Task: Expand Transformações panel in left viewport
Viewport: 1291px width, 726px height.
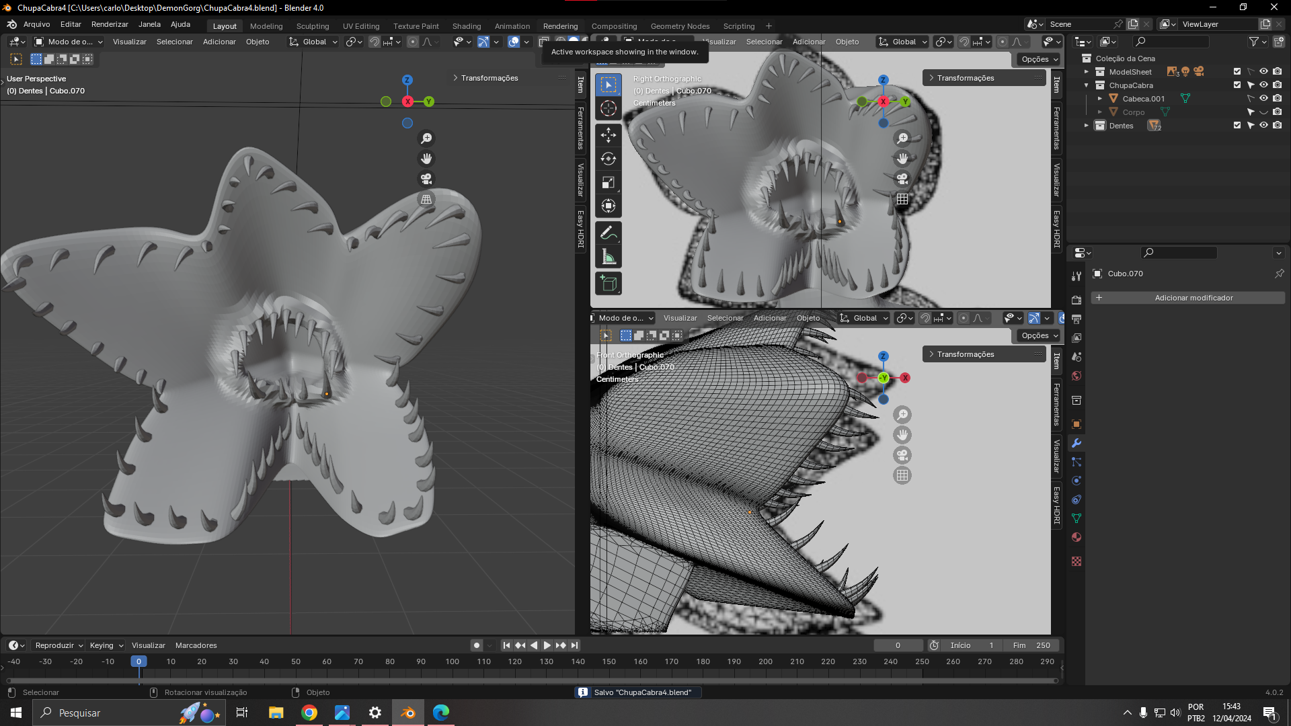Action: click(489, 78)
